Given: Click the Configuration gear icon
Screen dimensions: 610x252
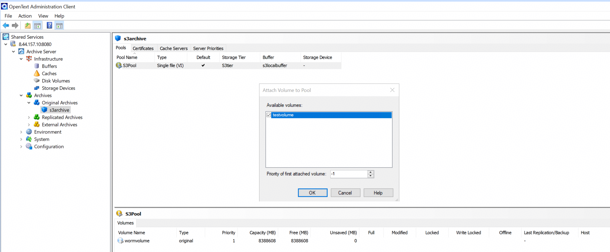Looking at the screenshot, I should coord(29,146).
